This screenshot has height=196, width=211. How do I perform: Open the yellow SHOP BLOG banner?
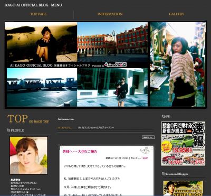click(183, 188)
